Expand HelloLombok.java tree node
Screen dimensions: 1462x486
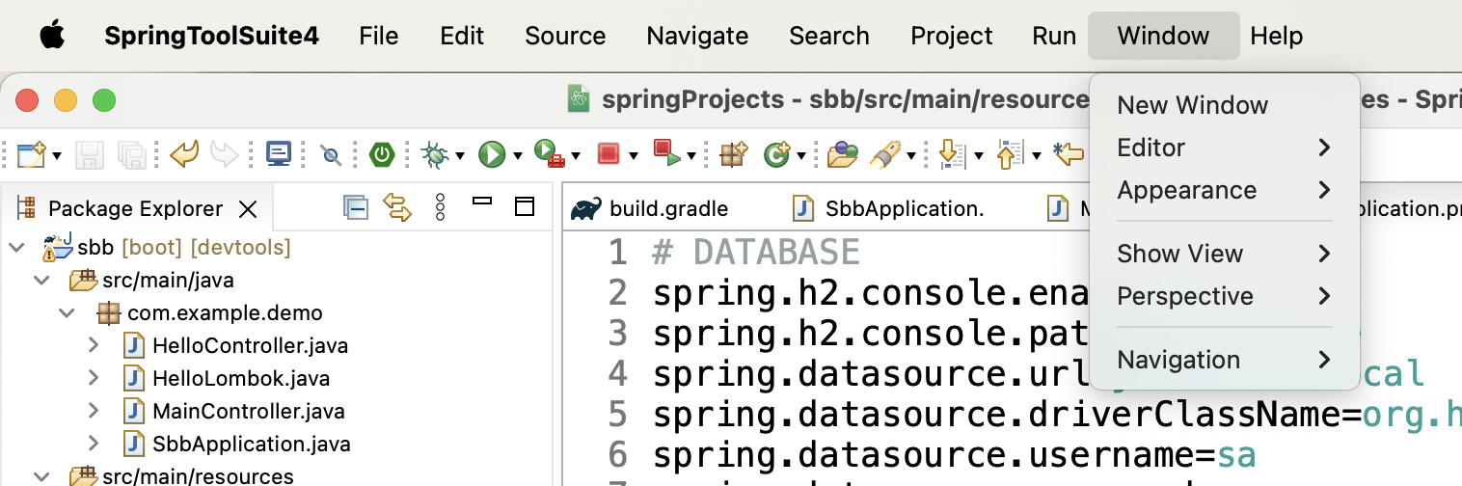[x=94, y=378]
